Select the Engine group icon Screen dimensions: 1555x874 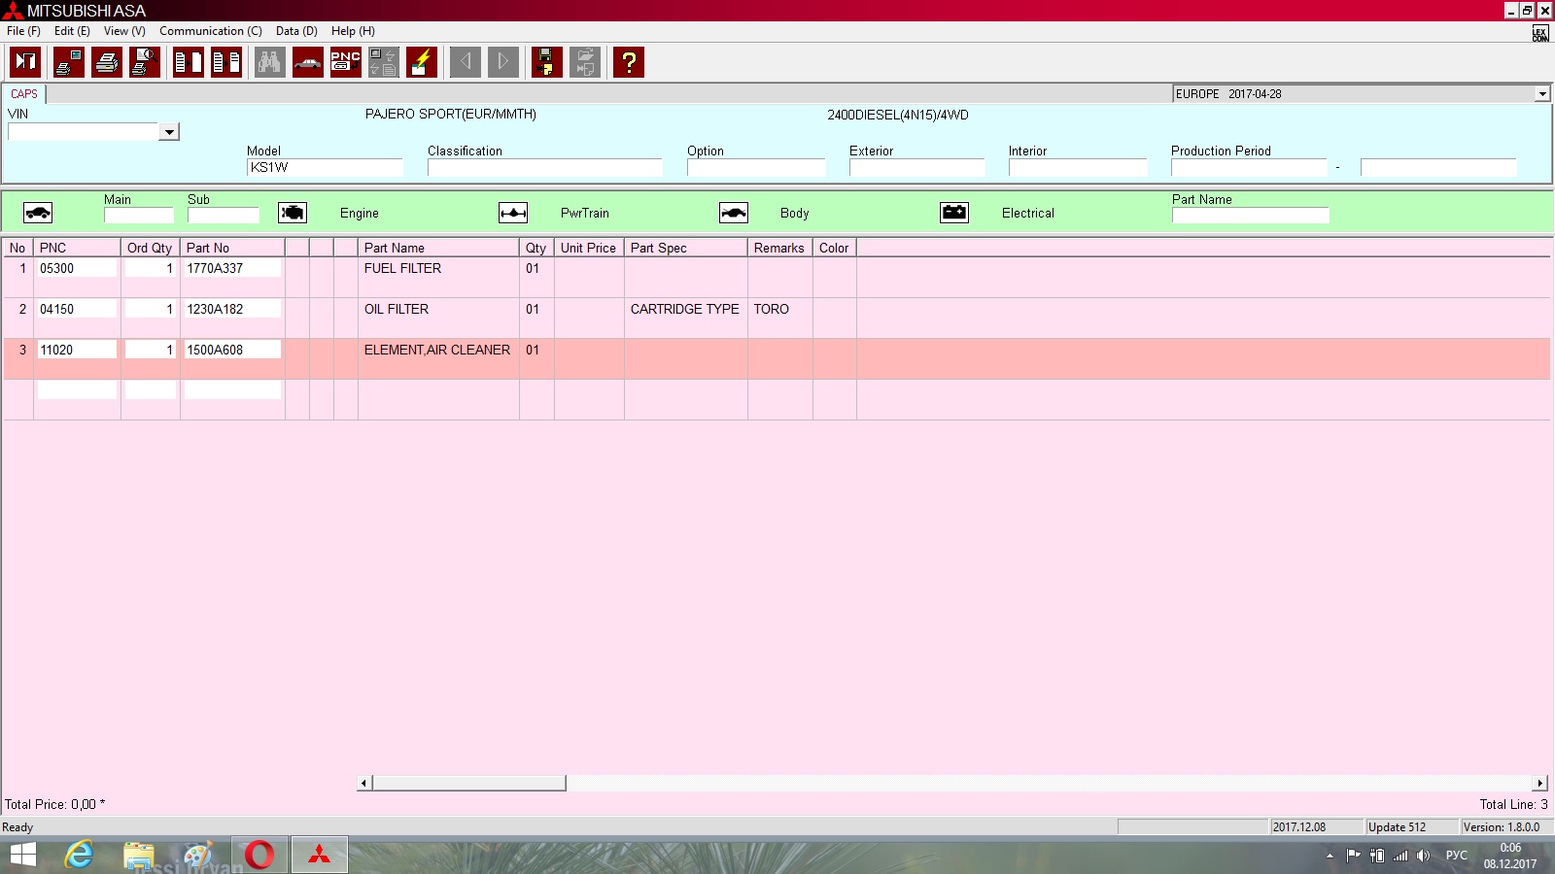pos(293,213)
